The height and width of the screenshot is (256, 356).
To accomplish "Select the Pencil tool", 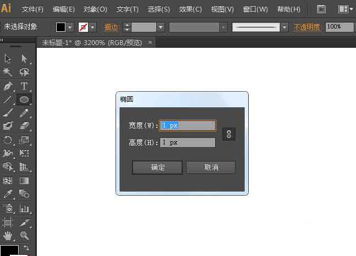I will (24, 113).
